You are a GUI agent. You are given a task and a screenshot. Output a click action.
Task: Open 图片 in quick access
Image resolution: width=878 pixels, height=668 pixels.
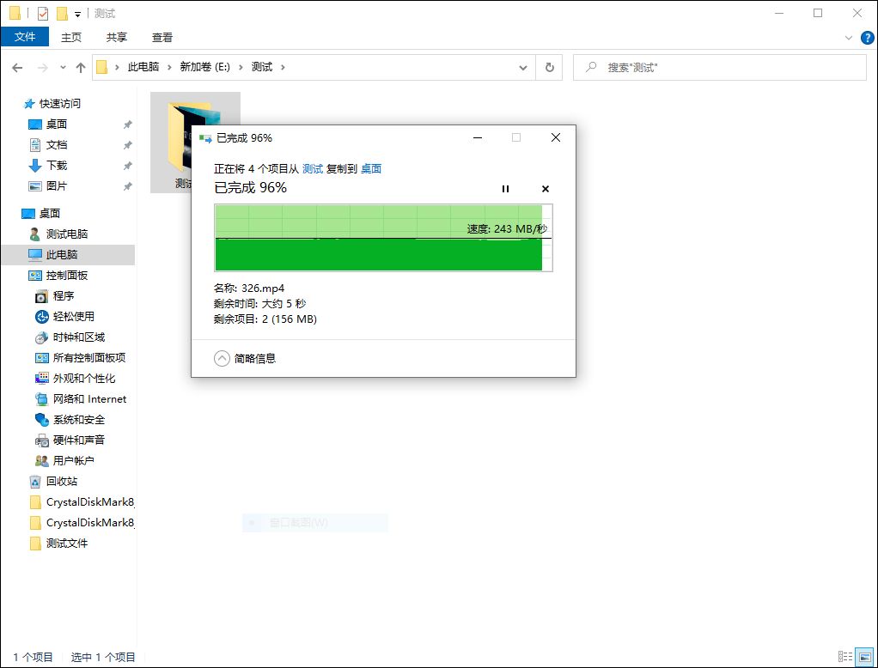pos(57,185)
